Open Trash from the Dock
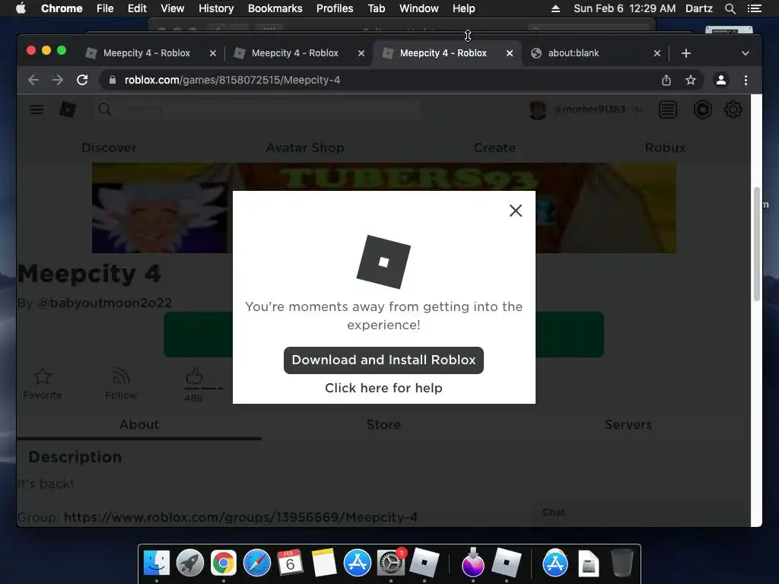The width and height of the screenshot is (779, 584). [x=622, y=563]
